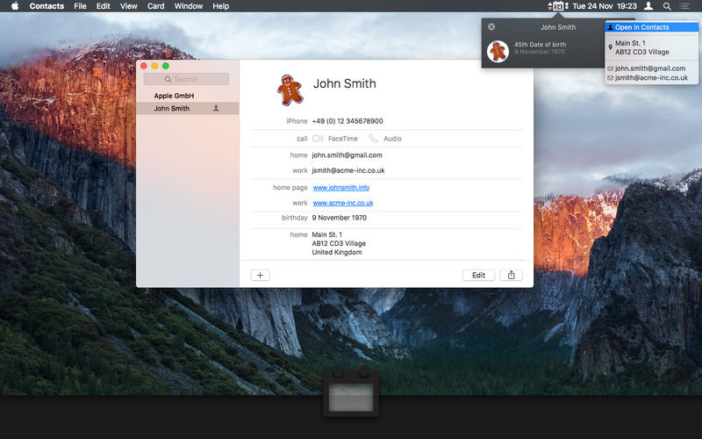Image resolution: width=702 pixels, height=439 pixels.
Task: Open www.johnsmith.info home page link
Action: click(x=341, y=188)
